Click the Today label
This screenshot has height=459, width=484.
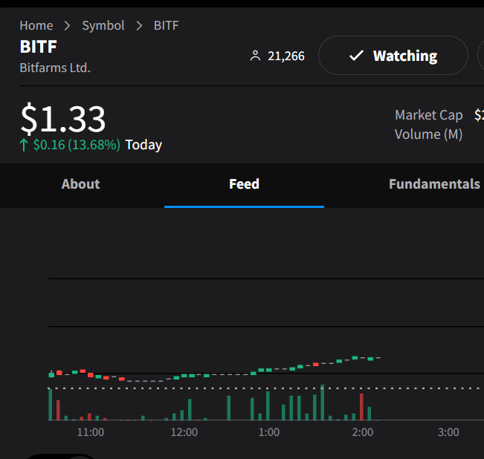point(143,145)
